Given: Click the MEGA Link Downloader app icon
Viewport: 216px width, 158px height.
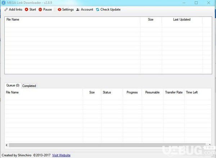Looking at the screenshot, I should pos(4,3).
